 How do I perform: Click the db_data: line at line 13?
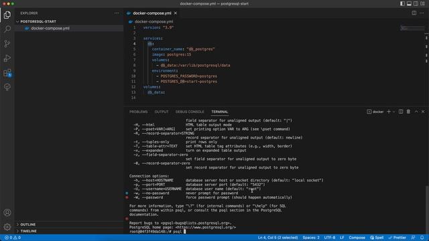pyautogui.click(x=156, y=92)
